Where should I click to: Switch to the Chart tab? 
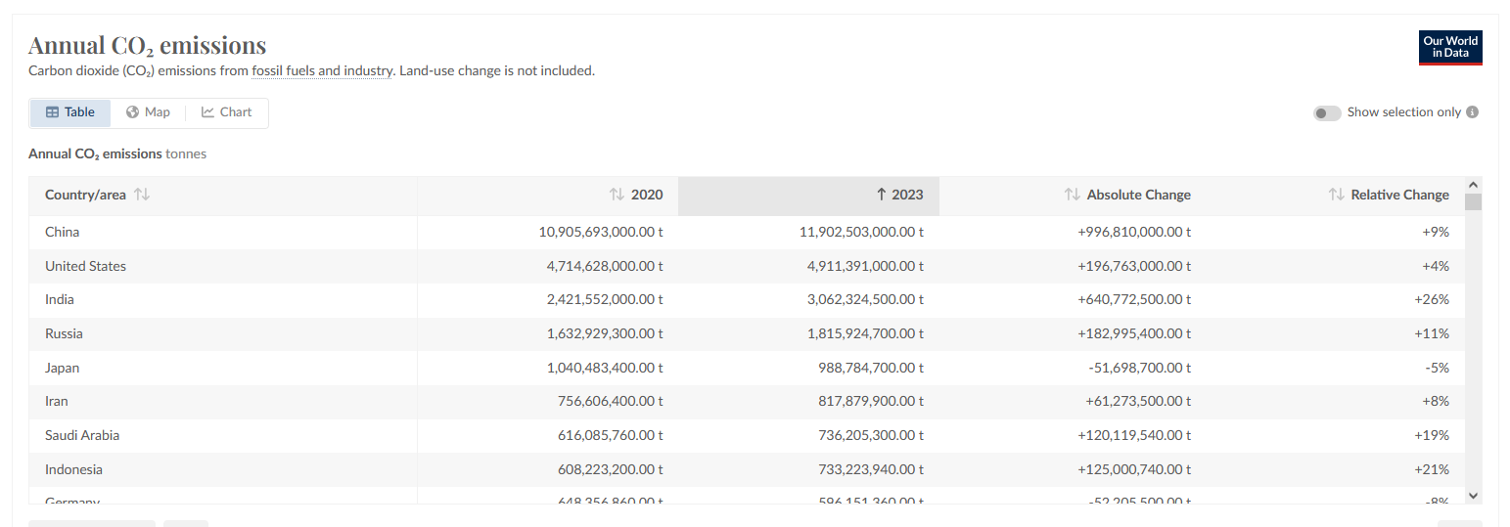click(x=227, y=112)
